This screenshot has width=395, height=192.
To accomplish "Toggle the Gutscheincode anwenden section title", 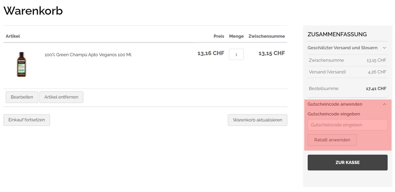I will 335,104.
